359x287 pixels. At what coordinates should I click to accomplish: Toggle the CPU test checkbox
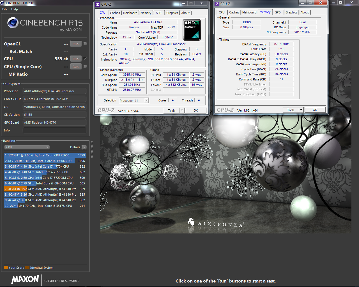pyautogui.click(x=85, y=59)
